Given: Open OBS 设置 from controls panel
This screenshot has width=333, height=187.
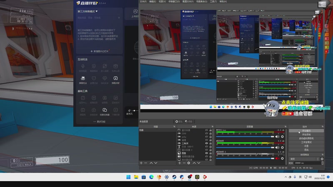Looking at the screenshot, I should (306, 146).
